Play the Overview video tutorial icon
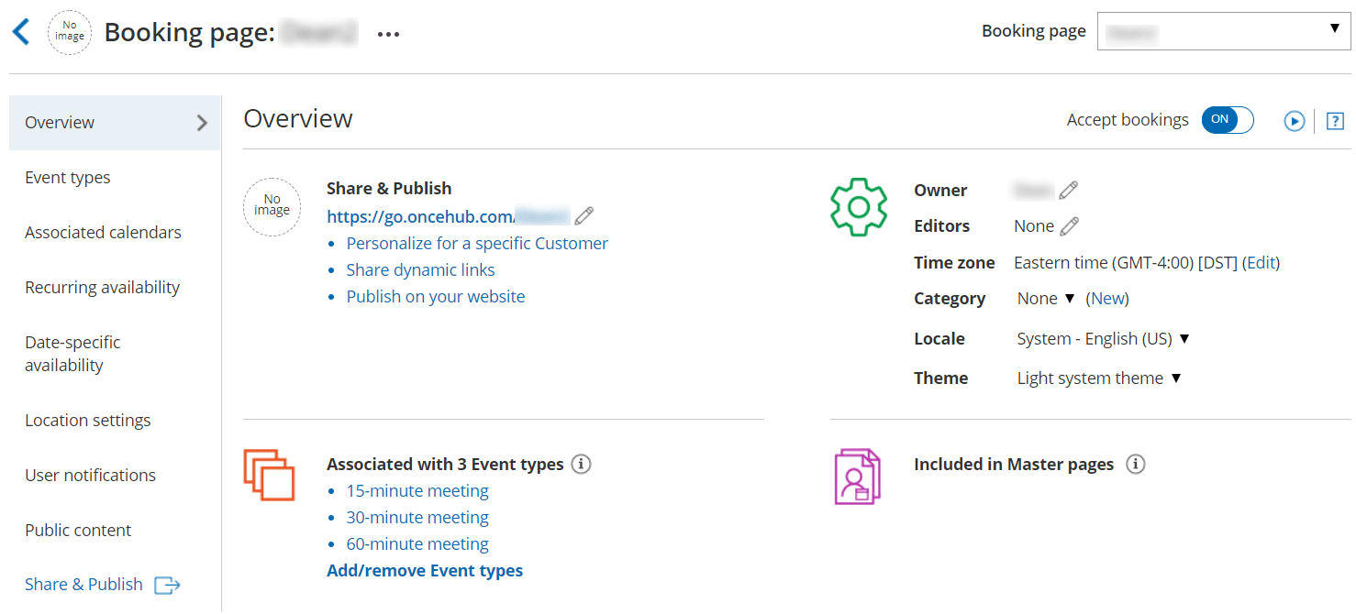 point(1295,121)
